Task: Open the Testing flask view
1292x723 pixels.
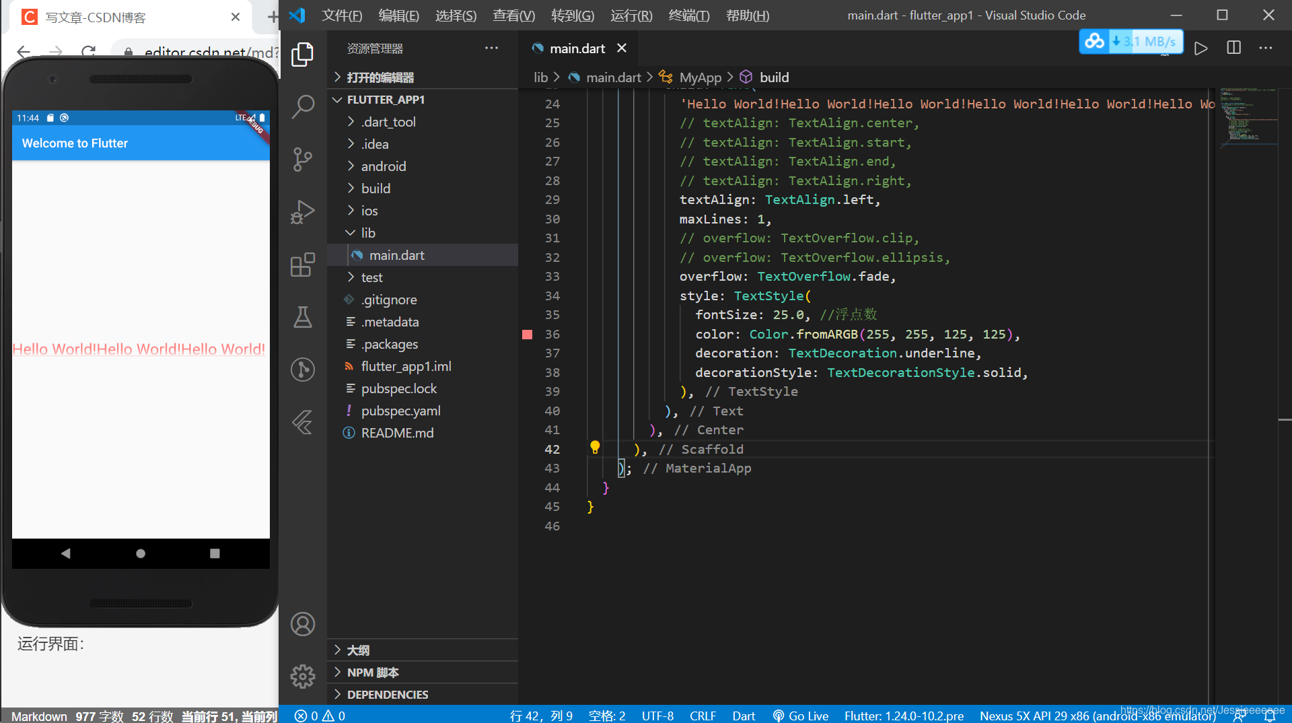Action: point(303,317)
